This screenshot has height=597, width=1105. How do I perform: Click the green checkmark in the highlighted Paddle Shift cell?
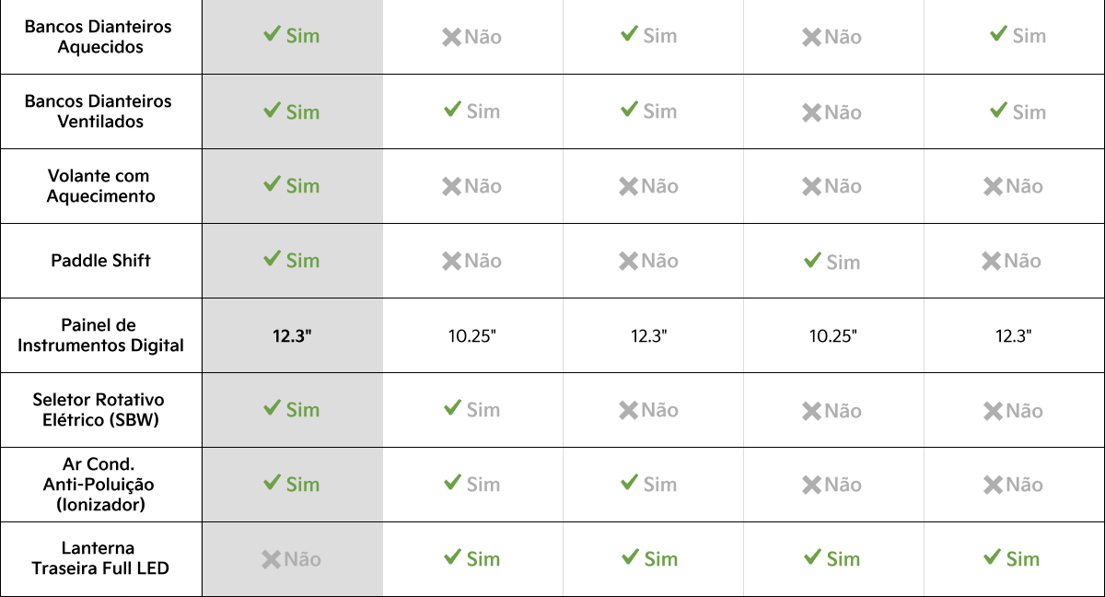click(272, 259)
